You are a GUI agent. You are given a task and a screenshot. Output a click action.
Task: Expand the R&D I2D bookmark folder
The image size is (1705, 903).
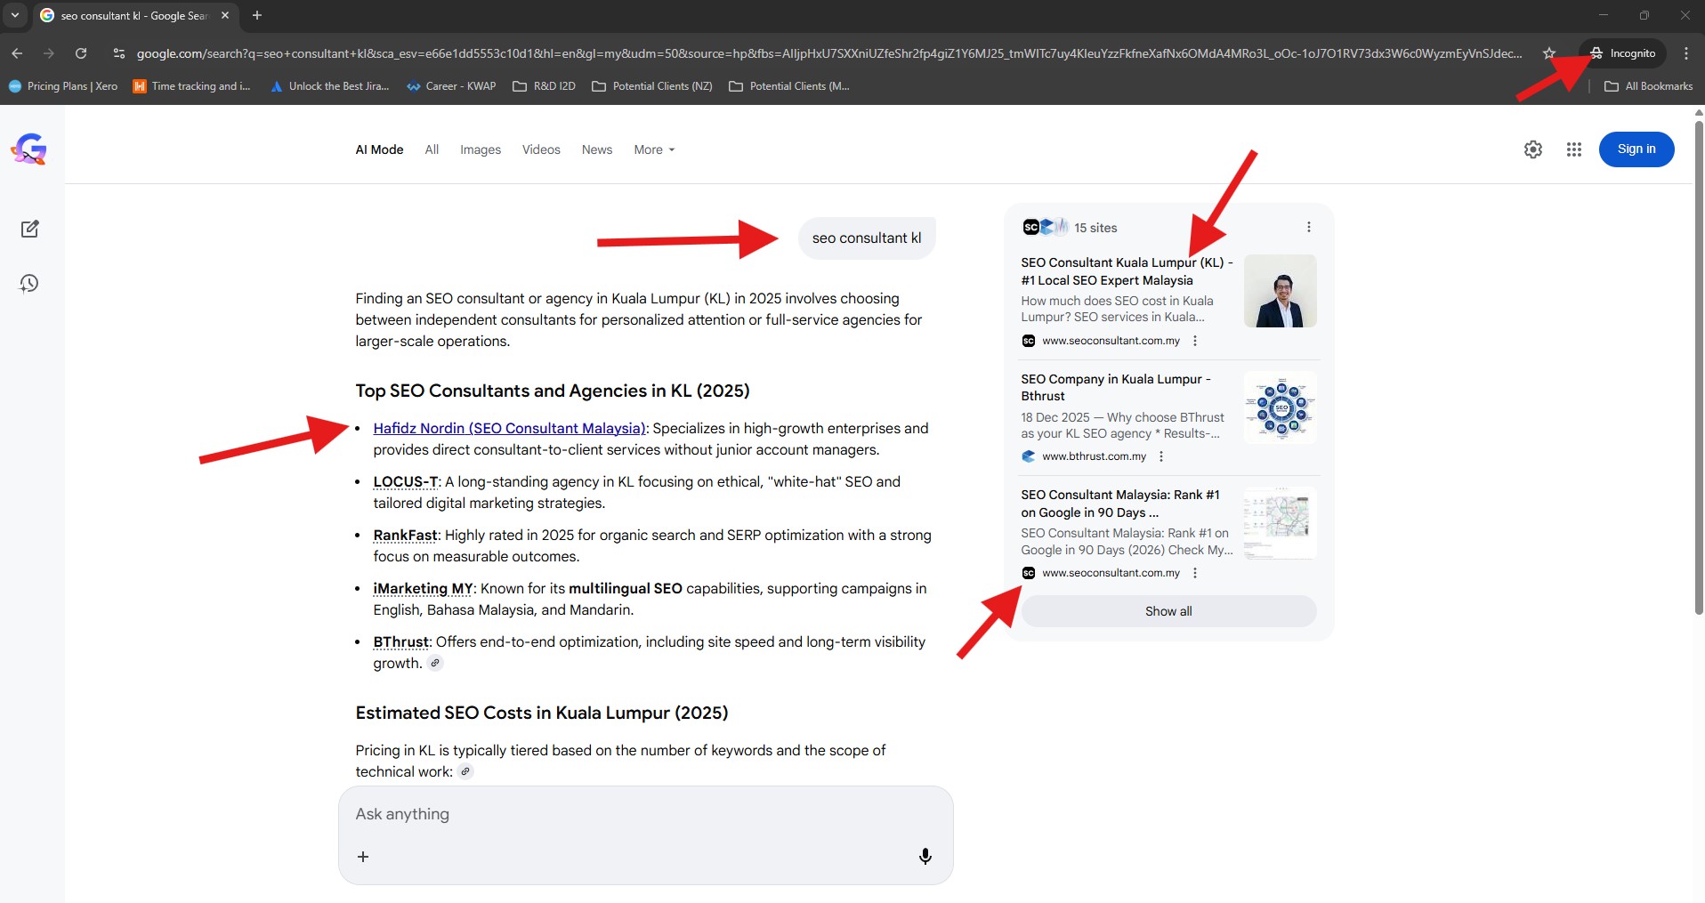tap(545, 86)
